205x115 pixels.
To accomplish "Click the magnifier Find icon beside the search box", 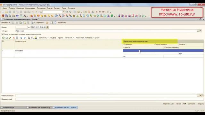I will click(41, 12).
